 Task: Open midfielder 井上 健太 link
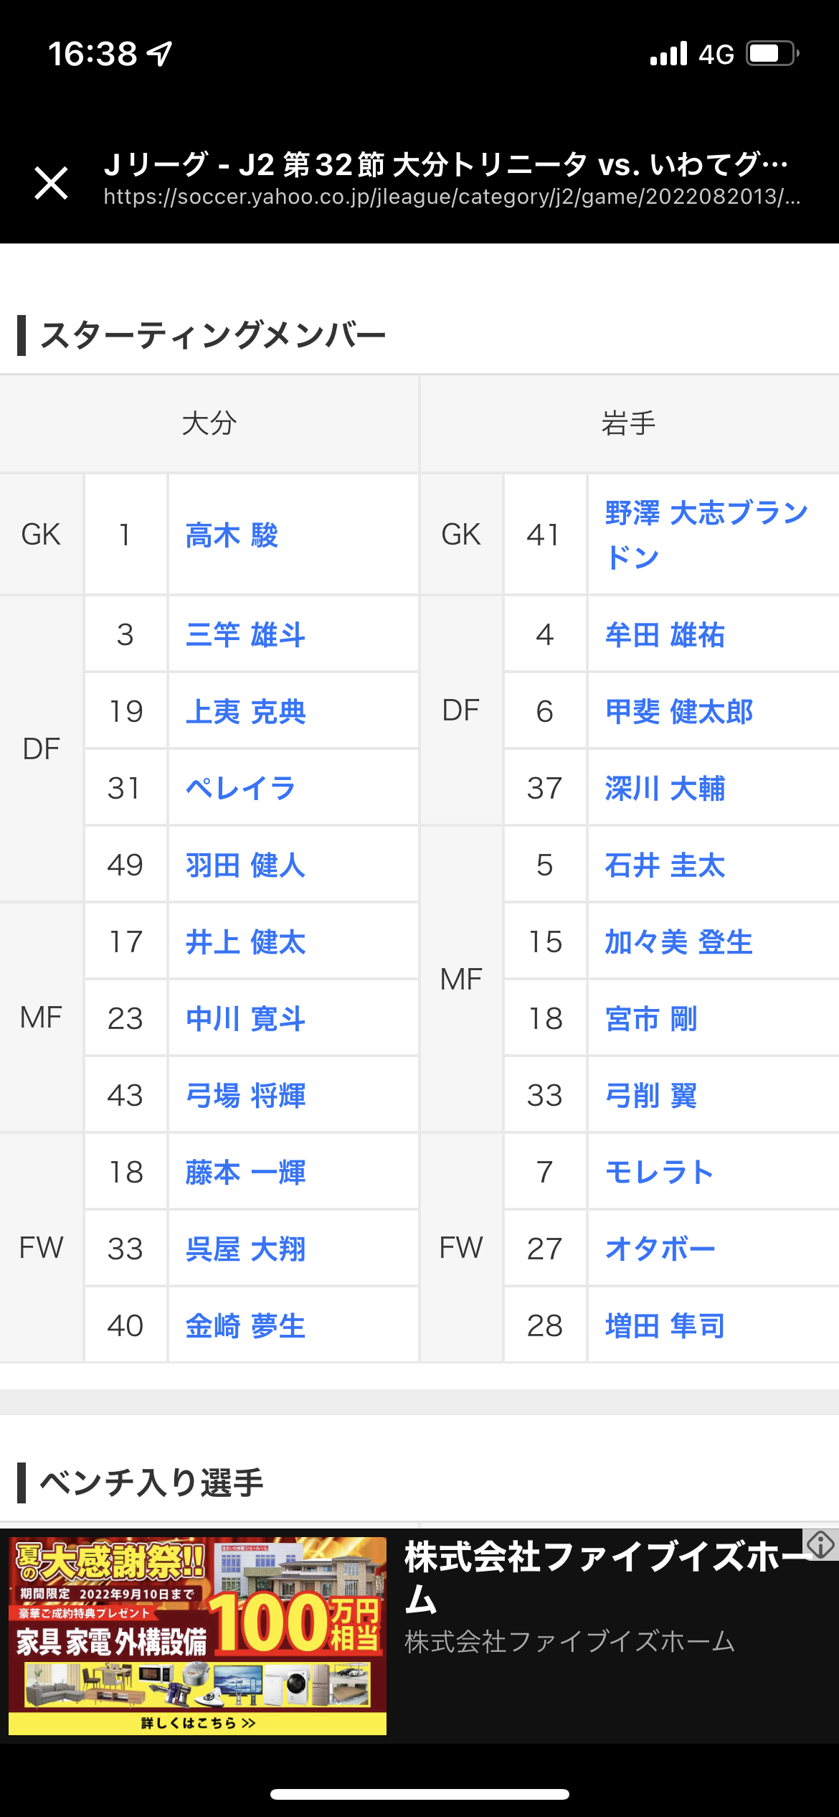pos(245,942)
